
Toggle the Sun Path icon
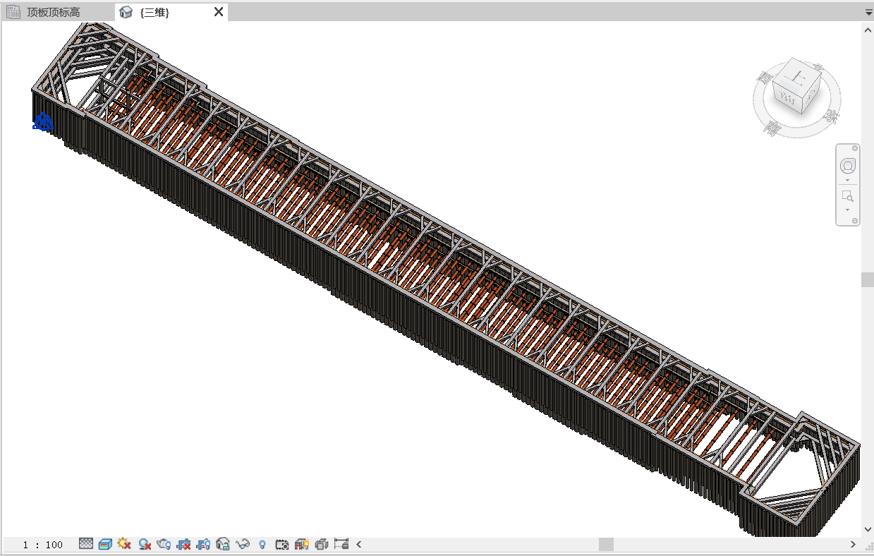(125, 544)
